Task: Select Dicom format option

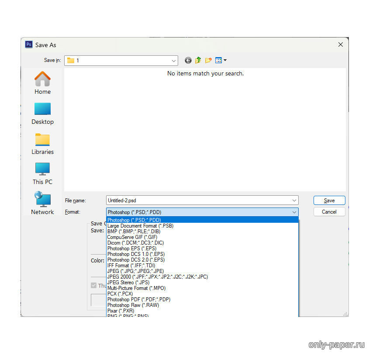Action: [x=202, y=243]
